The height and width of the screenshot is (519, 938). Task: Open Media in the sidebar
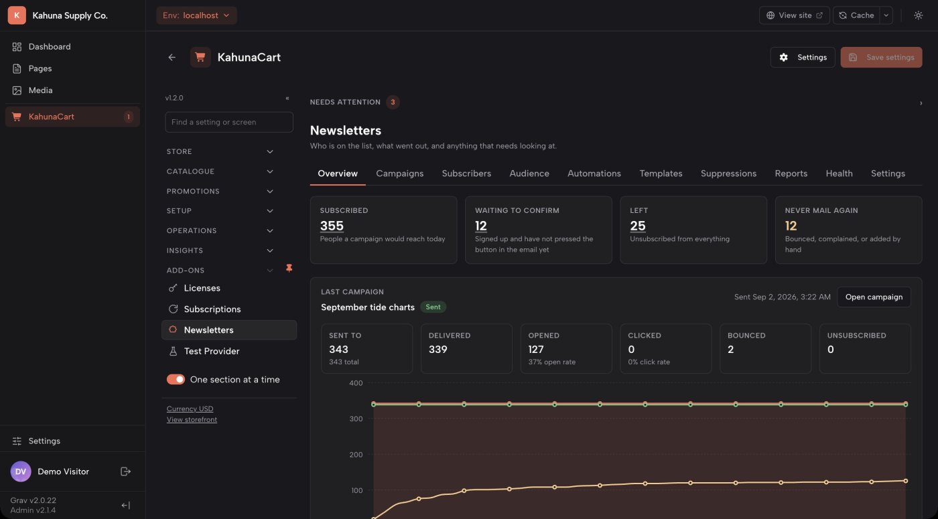72,90
